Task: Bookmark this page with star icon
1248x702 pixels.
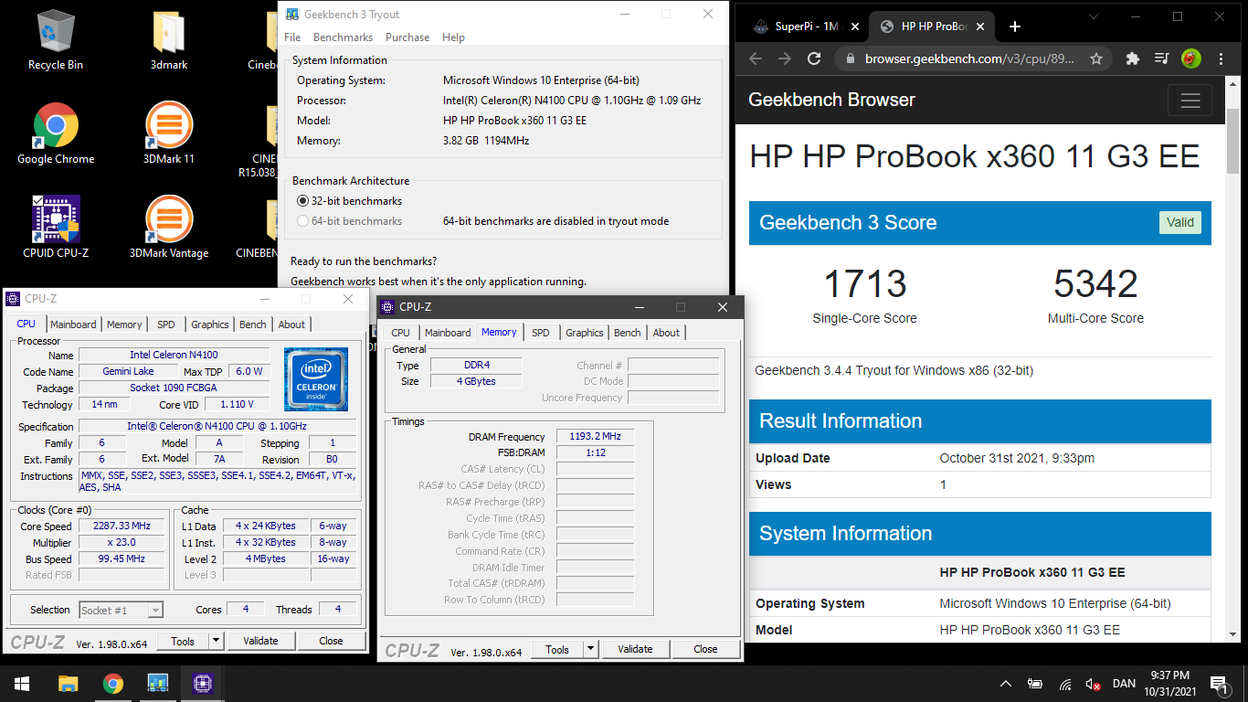Action: [x=1096, y=58]
